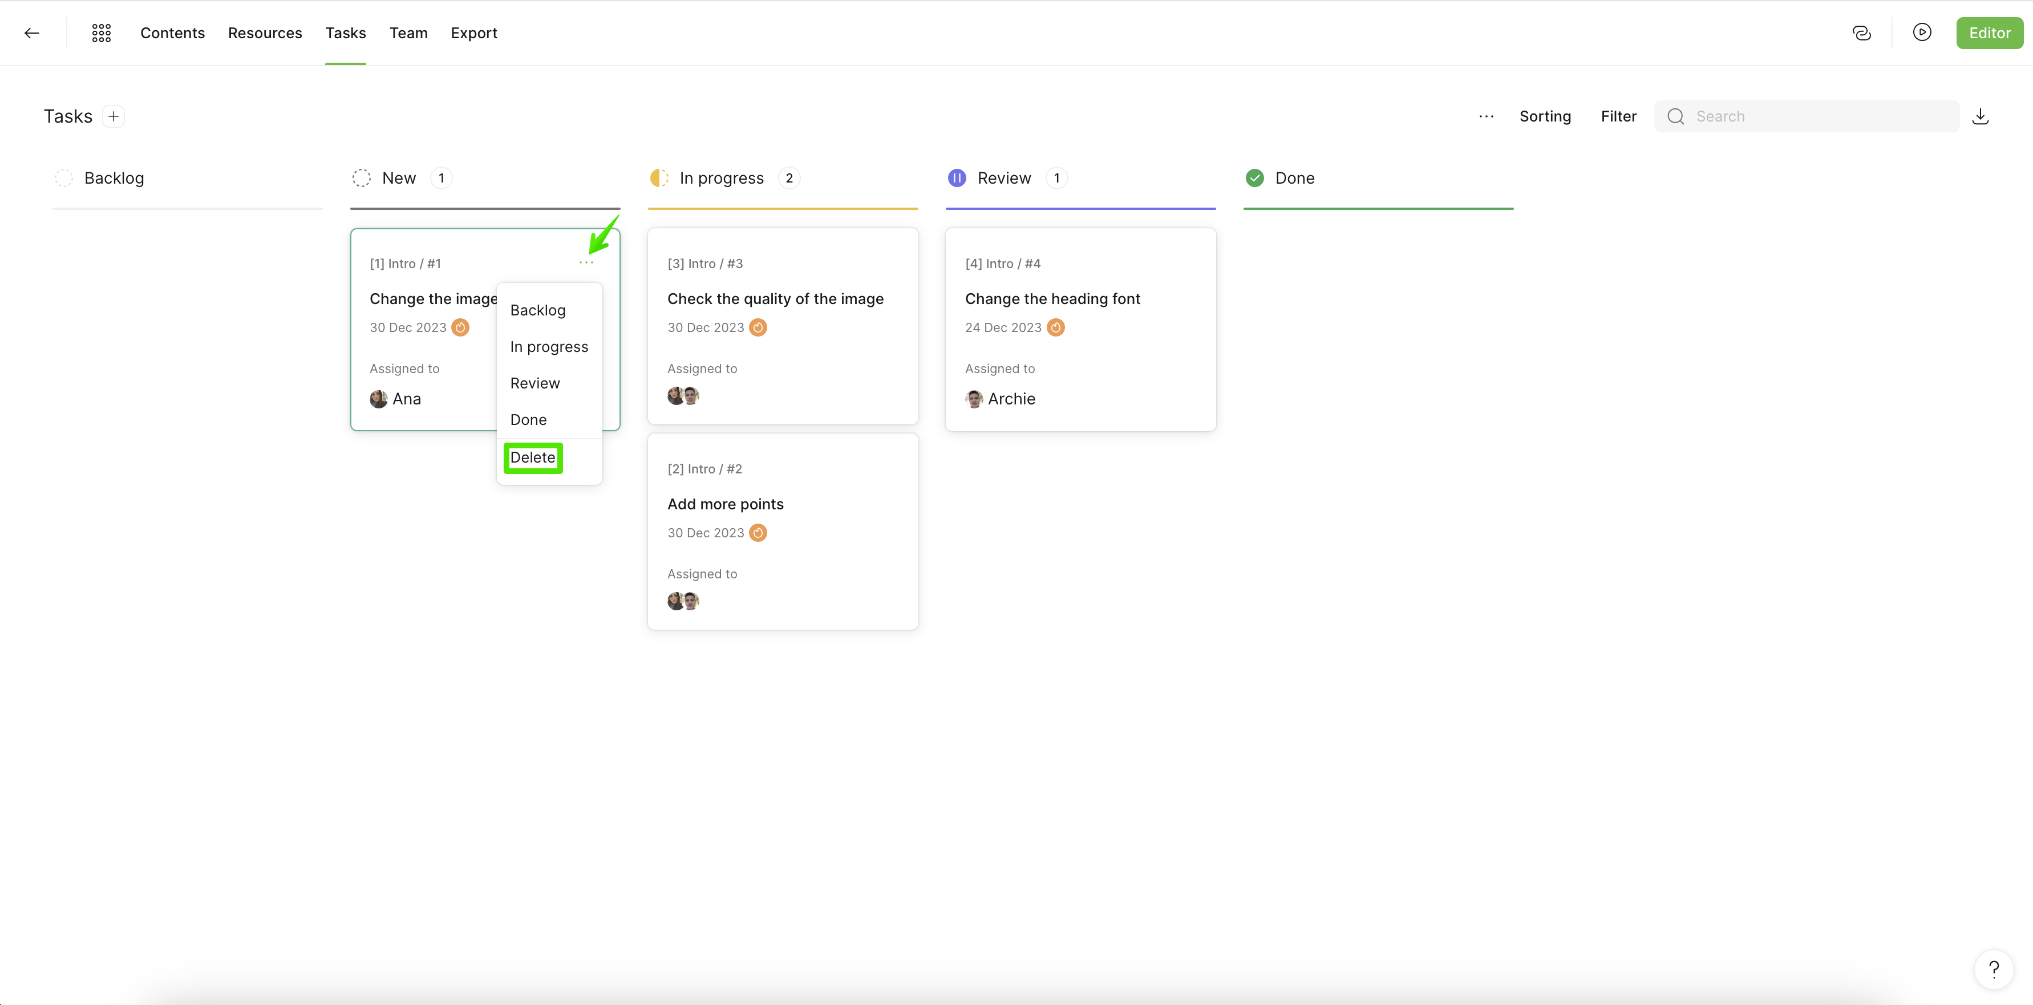Click the timer icon on Change the heading font
This screenshot has height=1005, width=2033.
point(1055,327)
